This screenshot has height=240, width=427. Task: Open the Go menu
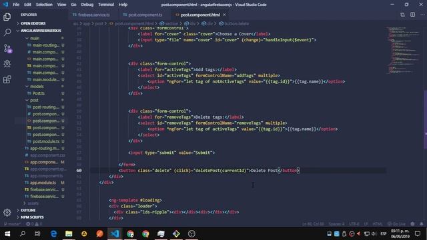click(x=73, y=5)
